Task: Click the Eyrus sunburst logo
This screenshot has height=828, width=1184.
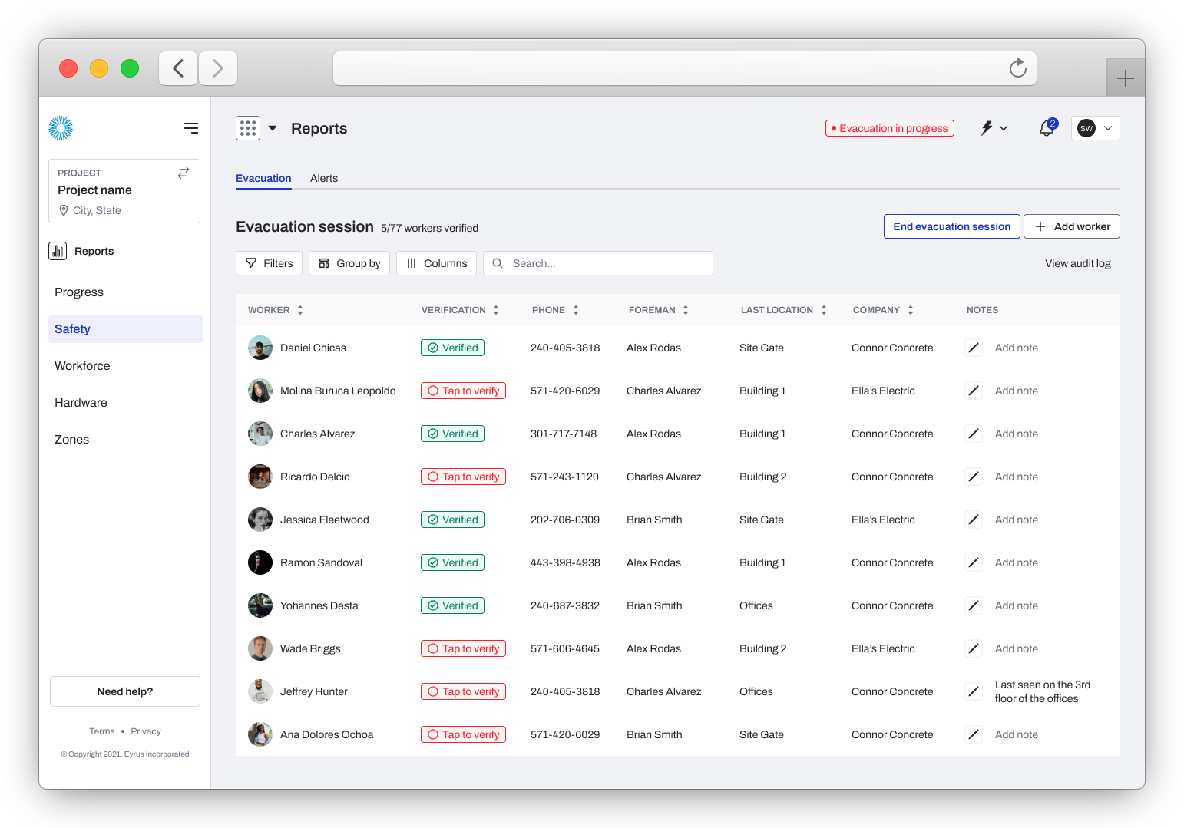Action: click(61, 128)
